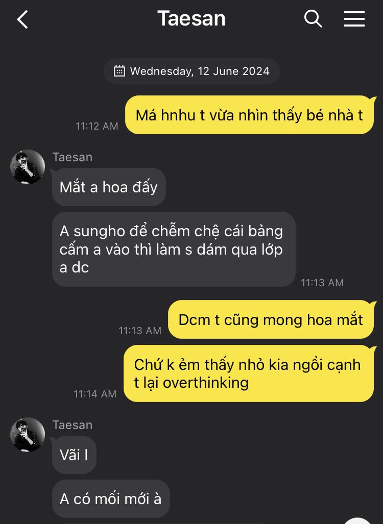
Task: Tap the back arrow icon
Action: [22, 19]
